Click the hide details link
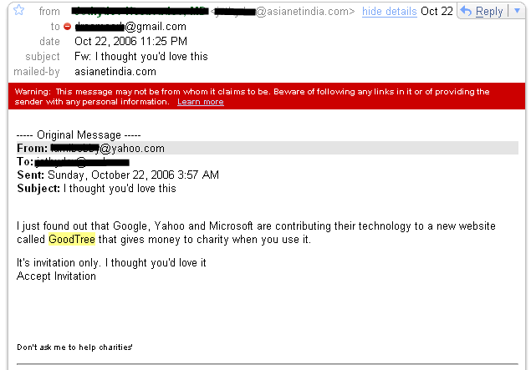Screen dimensions: 531x370 pos(390,12)
